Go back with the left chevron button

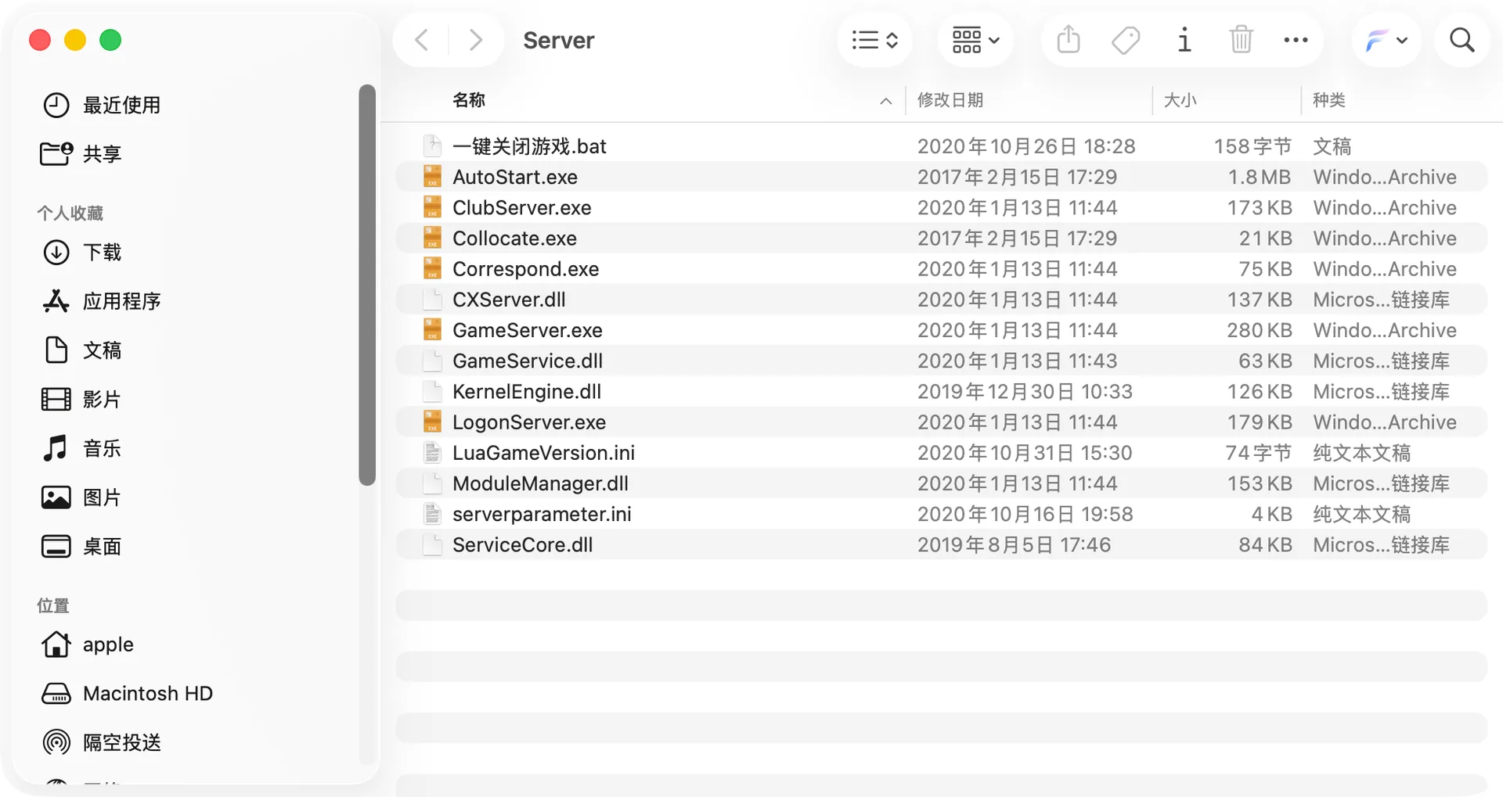[x=421, y=40]
